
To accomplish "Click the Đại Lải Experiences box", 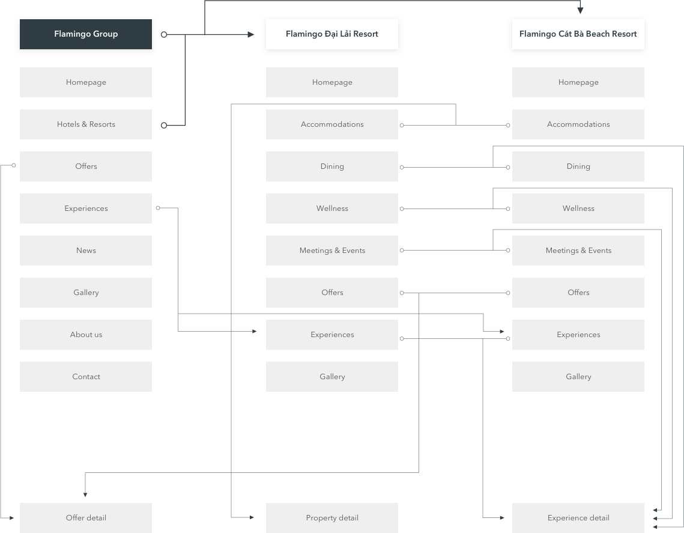I will coord(332,335).
